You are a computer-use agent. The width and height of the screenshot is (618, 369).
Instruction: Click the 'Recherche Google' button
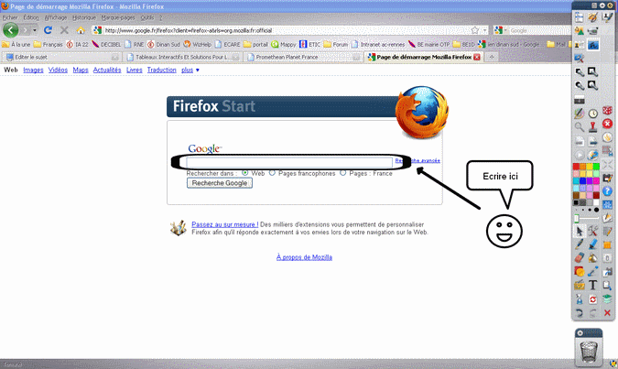tap(220, 183)
